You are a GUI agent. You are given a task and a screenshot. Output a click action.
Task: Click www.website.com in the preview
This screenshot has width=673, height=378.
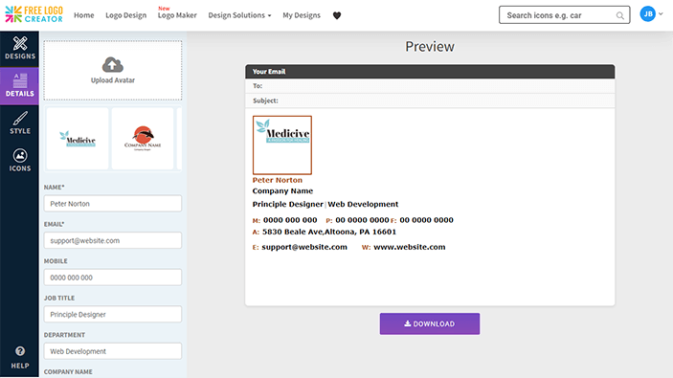[x=410, y=247]
